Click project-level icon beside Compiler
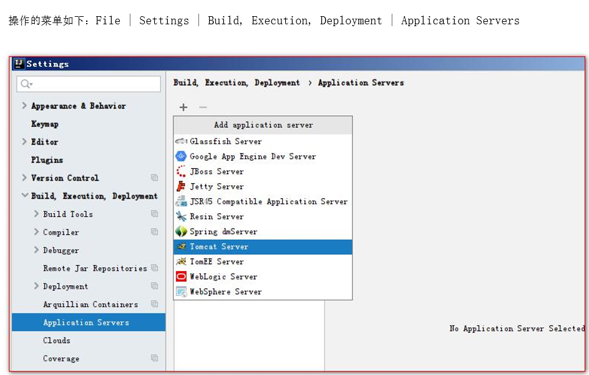The height and width of the screenshot is (375, 589). [154, 232]
